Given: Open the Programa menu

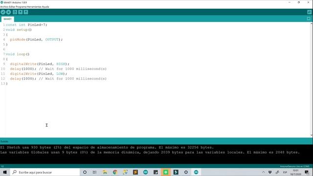Looking at the screenshot, I should pyautogui.click(x=21, y=7).
